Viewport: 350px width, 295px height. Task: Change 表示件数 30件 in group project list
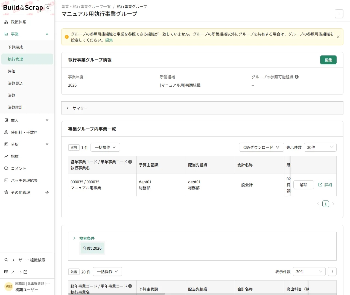point(320,147)
